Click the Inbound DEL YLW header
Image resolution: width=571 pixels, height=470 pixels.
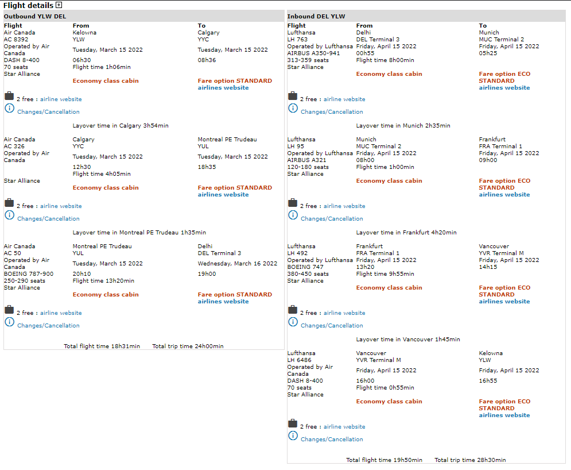click(316, 16)
